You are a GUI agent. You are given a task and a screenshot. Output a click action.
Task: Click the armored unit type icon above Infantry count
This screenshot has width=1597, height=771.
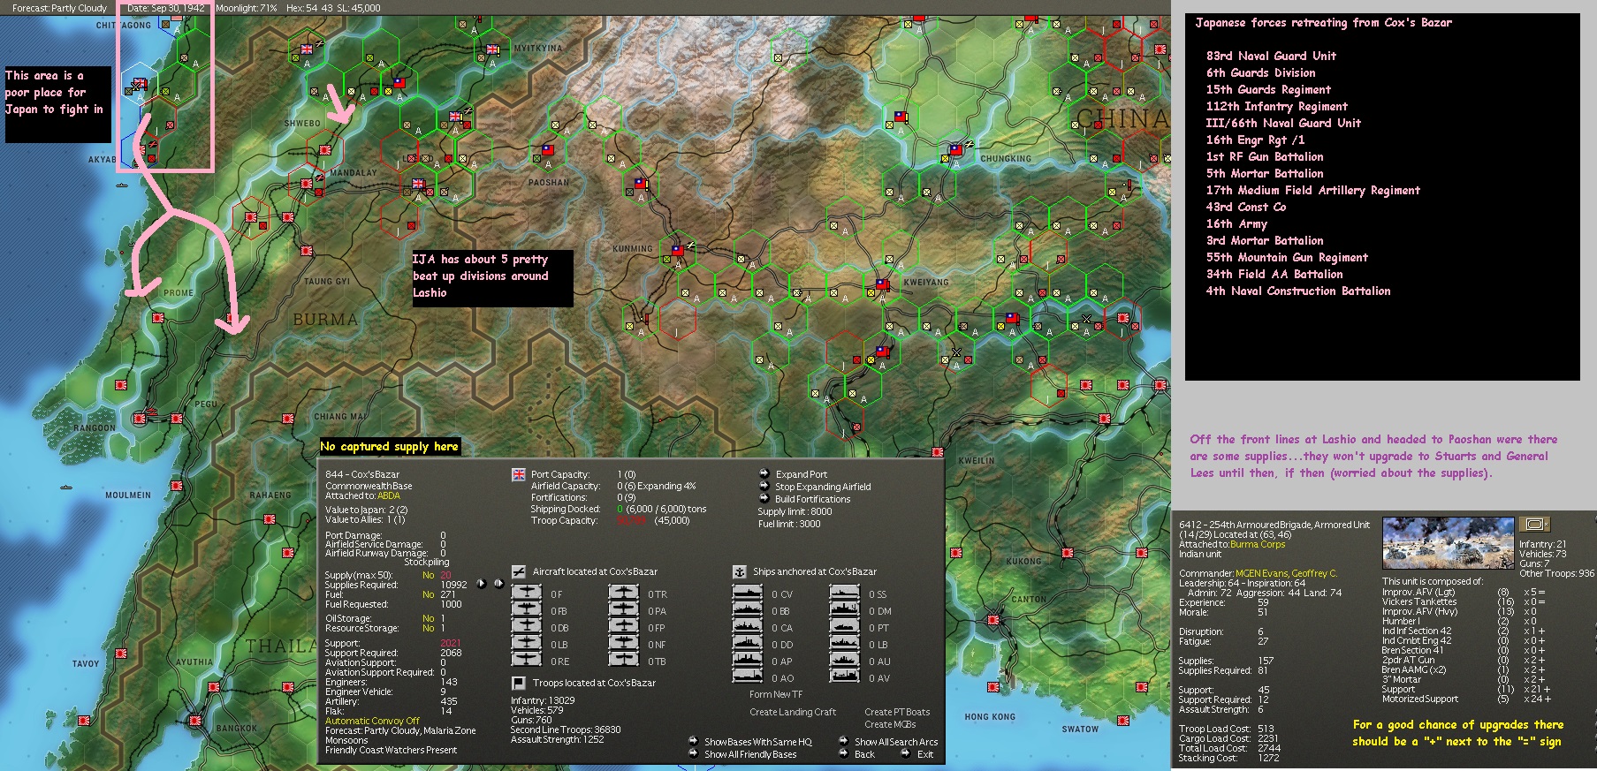pyautogui.click(x=1534, y=525)
